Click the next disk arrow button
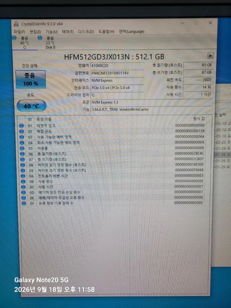Viewport: 231px width, 308px height. click(210, 56)
